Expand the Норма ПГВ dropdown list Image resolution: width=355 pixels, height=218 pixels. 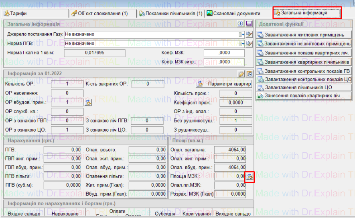[x=241, y=43]
